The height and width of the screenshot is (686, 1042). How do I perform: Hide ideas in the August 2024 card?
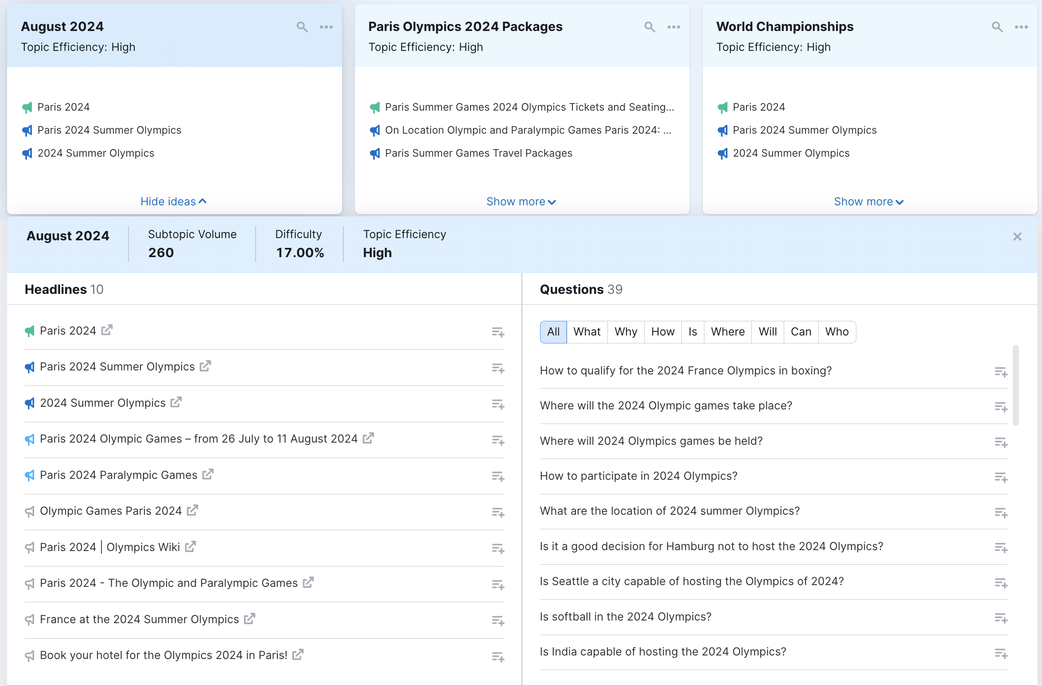click(x=171, y=200)
